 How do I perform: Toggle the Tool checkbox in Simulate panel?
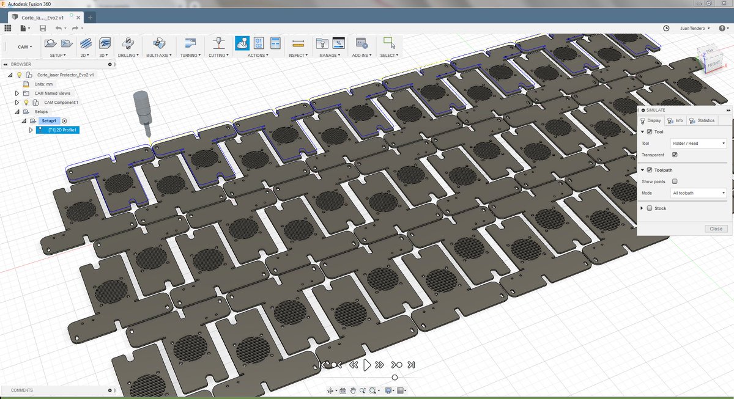click(x=649, y=132)
